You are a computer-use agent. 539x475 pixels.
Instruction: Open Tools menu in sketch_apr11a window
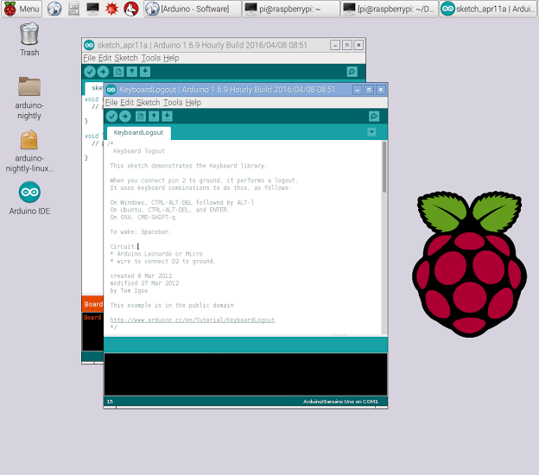pos(150,58)
